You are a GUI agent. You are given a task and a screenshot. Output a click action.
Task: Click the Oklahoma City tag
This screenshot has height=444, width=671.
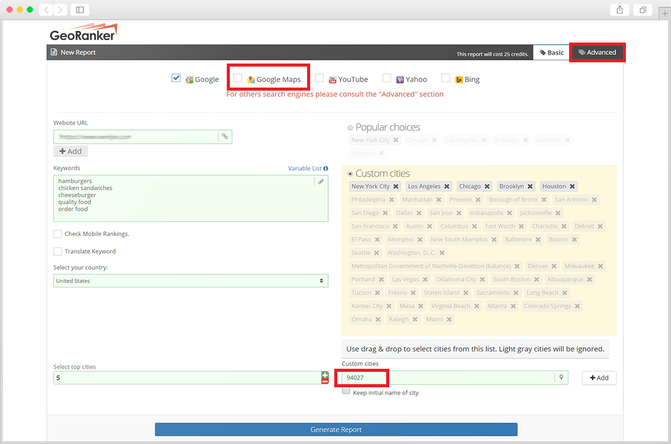(x=460, y=279)
